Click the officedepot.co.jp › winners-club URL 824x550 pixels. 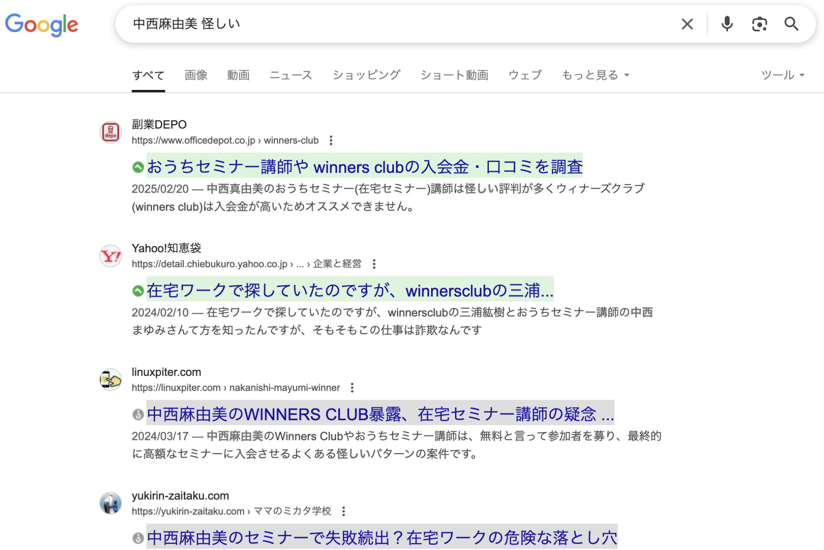[225, 141]
